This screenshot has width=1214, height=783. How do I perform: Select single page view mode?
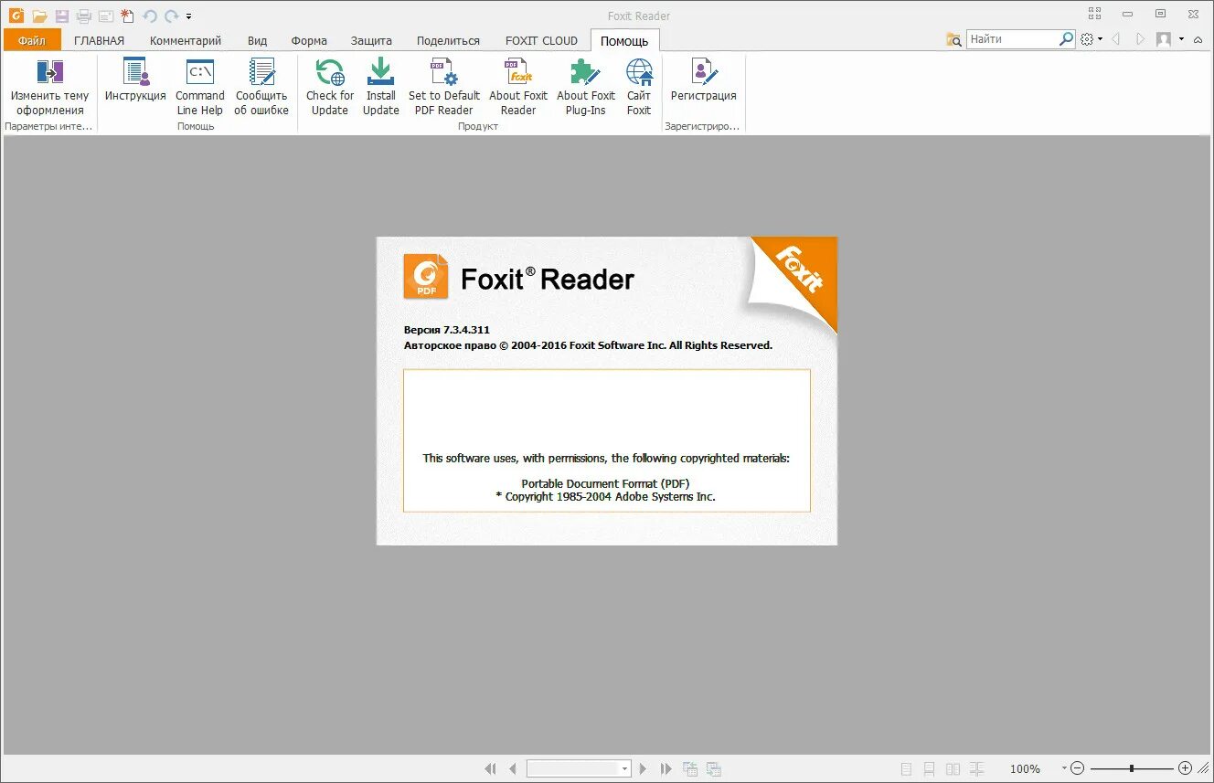tap(906, 769)
